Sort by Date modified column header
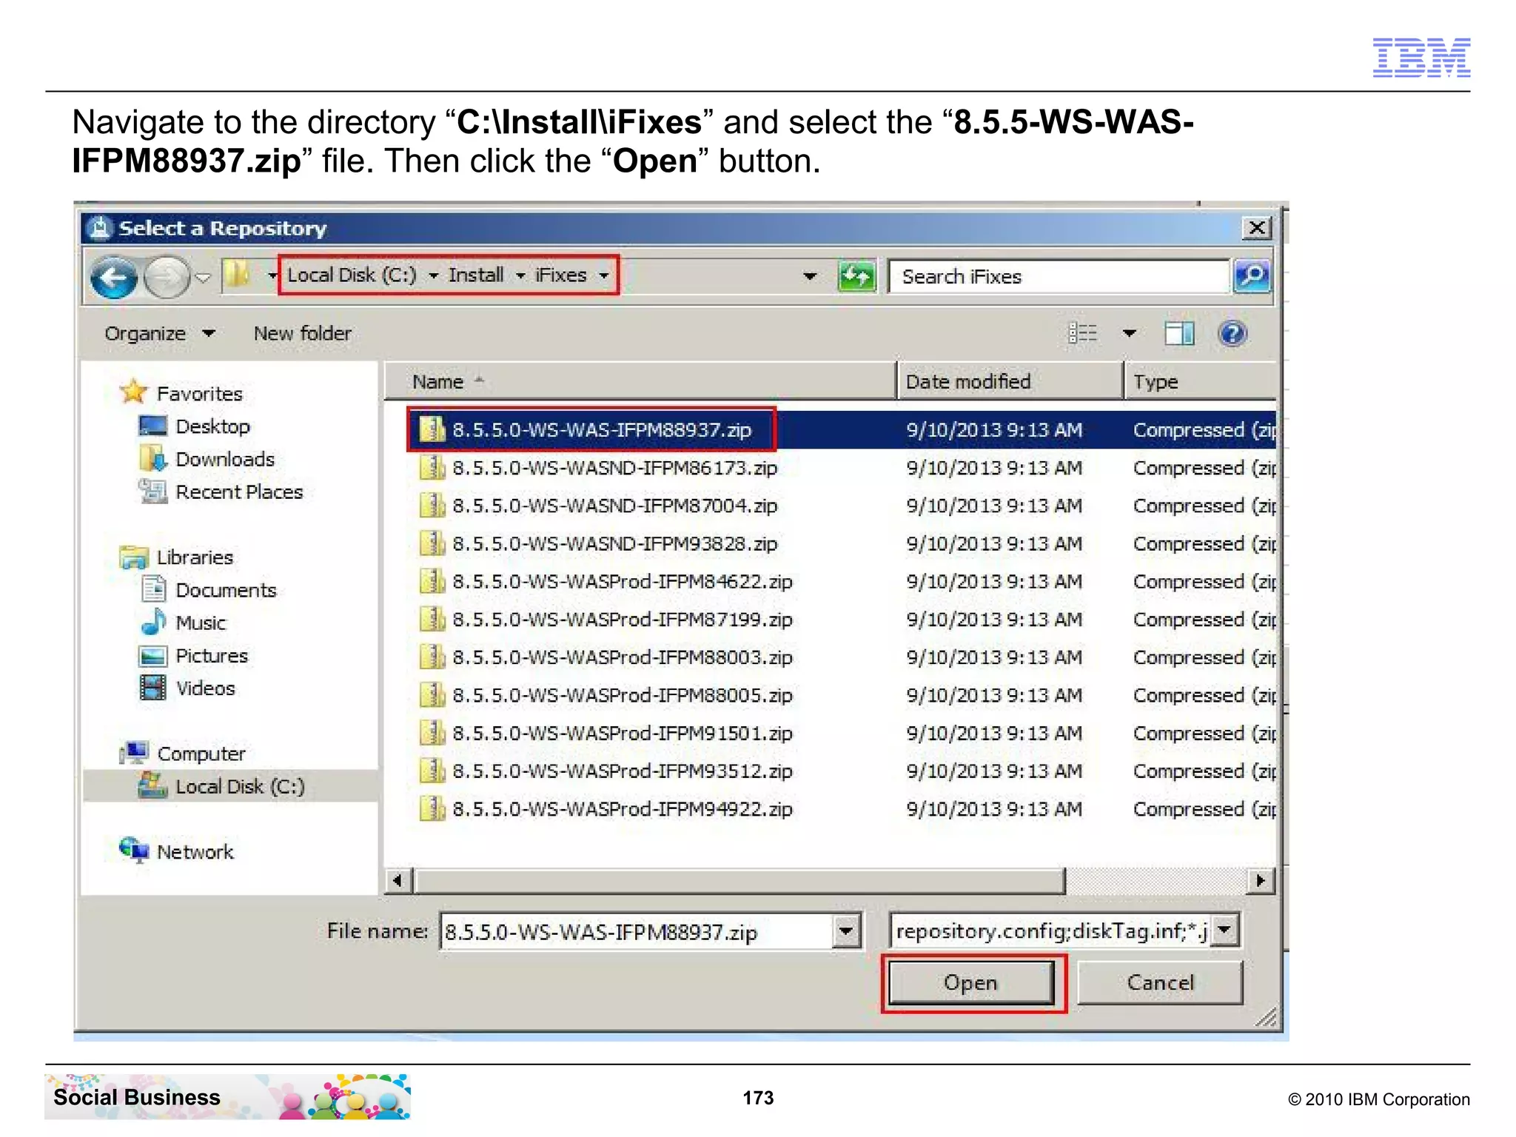 (x=1010, y=382)
